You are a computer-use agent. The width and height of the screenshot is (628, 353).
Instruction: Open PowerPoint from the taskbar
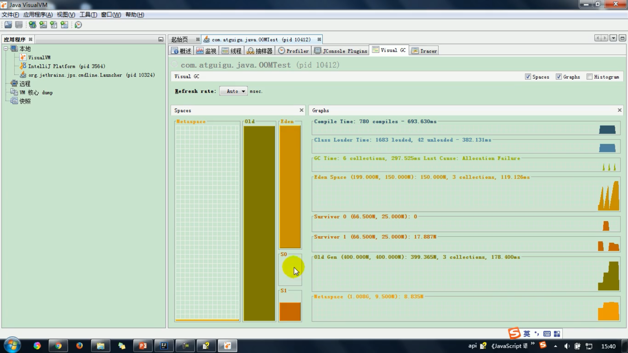143,346
